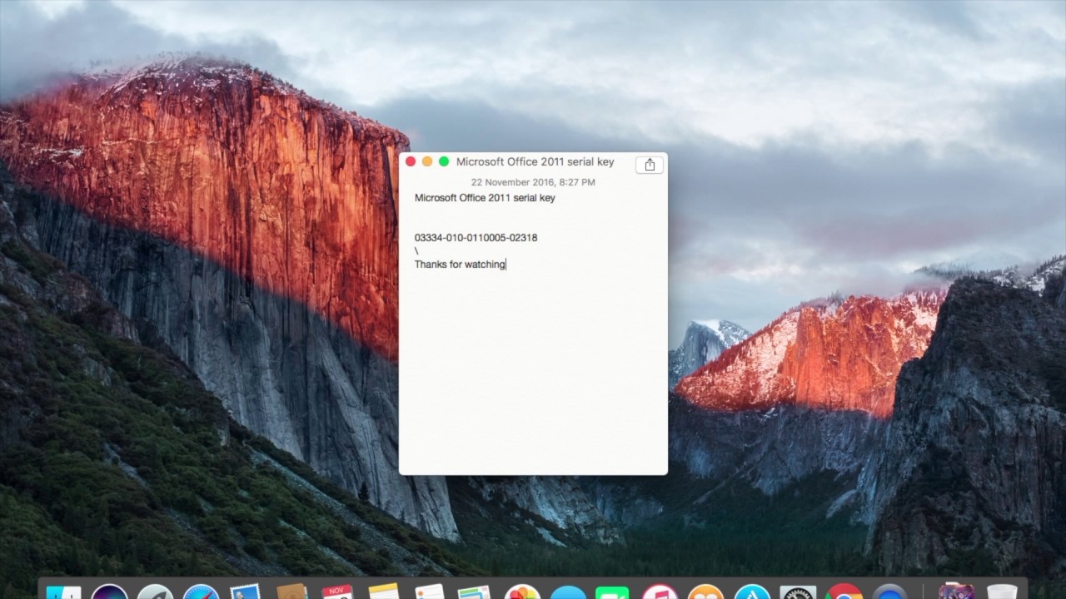Open the share menu in the note window

[650, 165]
